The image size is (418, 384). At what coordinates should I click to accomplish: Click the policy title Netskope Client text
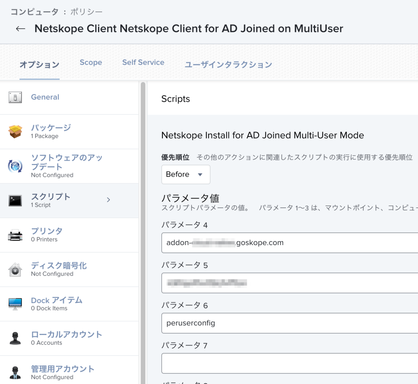(189, 29)
